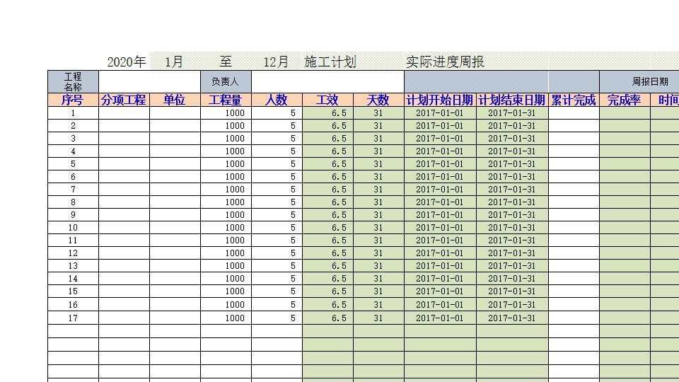This screenshot has height=382, width=679.
Task: Click the empty 累计完成 cell in row 10
Action: coord(574,227)
